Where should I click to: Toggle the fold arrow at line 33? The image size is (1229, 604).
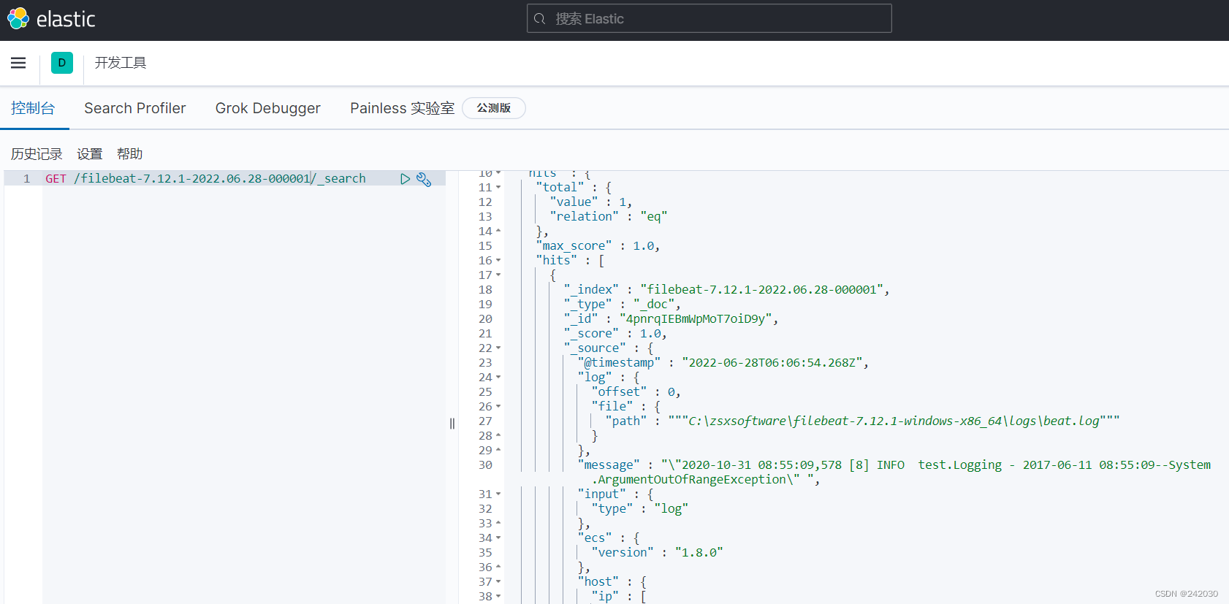(x=498, y=524)
